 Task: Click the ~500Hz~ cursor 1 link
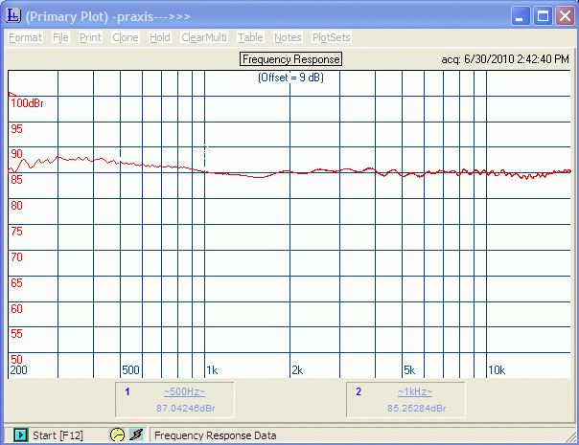pos(184,391)
